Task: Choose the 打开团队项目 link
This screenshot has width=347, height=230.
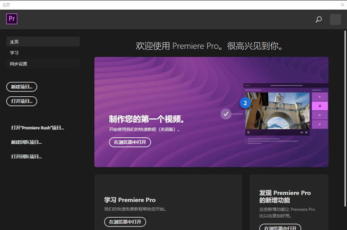Action: (x=27, y=156)
